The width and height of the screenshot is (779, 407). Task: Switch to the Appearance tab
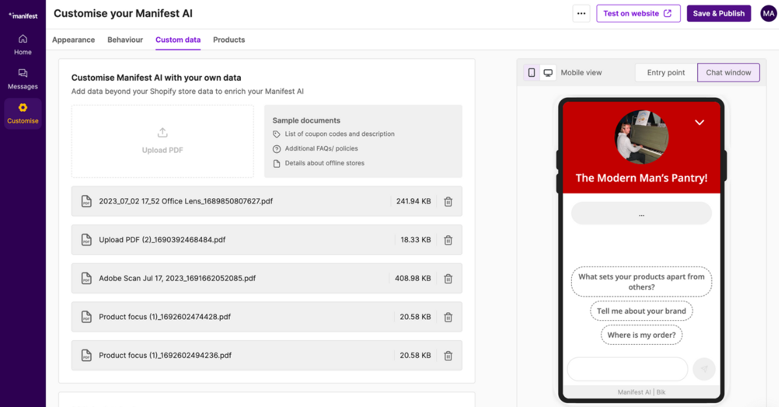coord(73,40)
